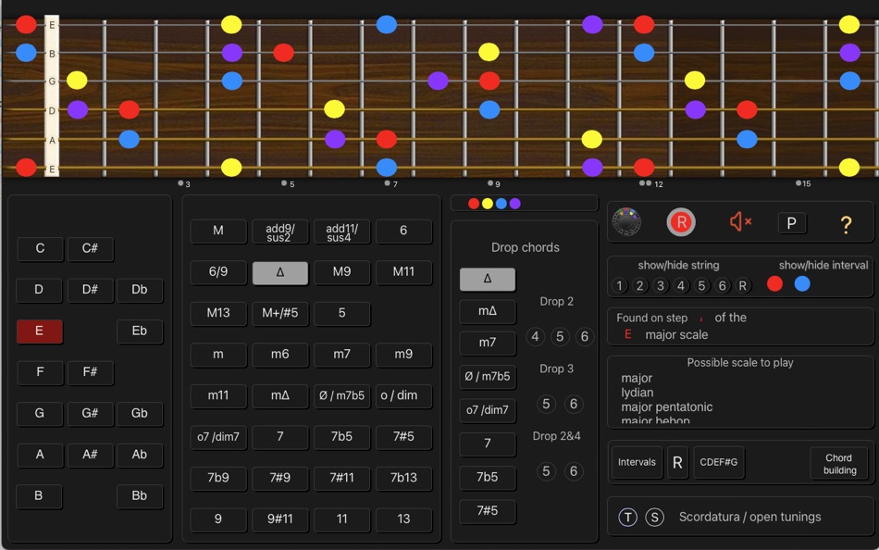
Task: Click the S icon next to Scordatura
Action: pyautogui.click(x=654, y=517)
